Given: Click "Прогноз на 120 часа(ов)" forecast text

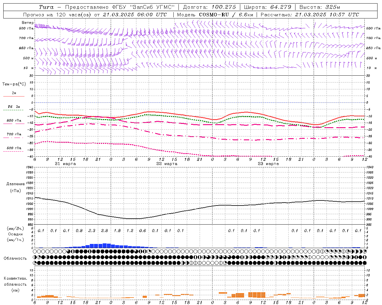Looking at the screenshot, I should 57,15.
